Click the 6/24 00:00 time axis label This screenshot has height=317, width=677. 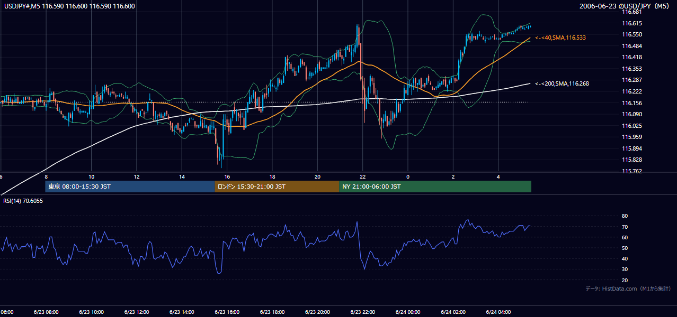click(408, 312)
